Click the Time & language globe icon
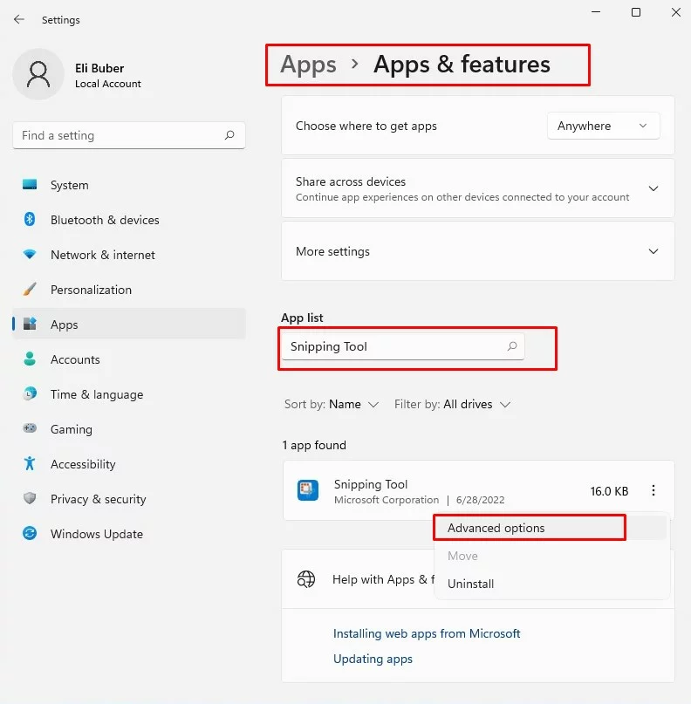Screen dimensions: 691x704 (x=30, y=393)
